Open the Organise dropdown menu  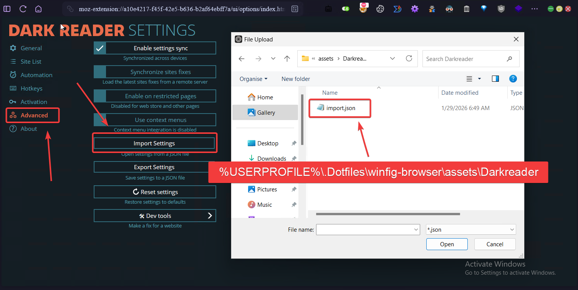point(253,79)
